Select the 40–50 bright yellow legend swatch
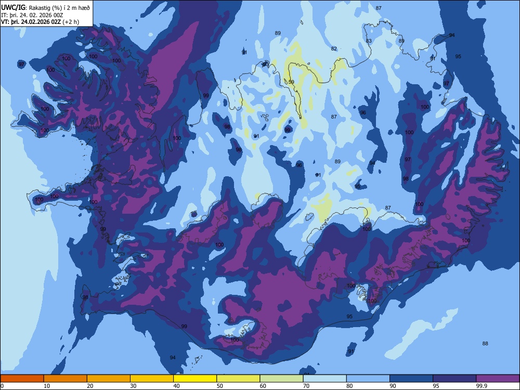520x390 pixels. point(195,379)
